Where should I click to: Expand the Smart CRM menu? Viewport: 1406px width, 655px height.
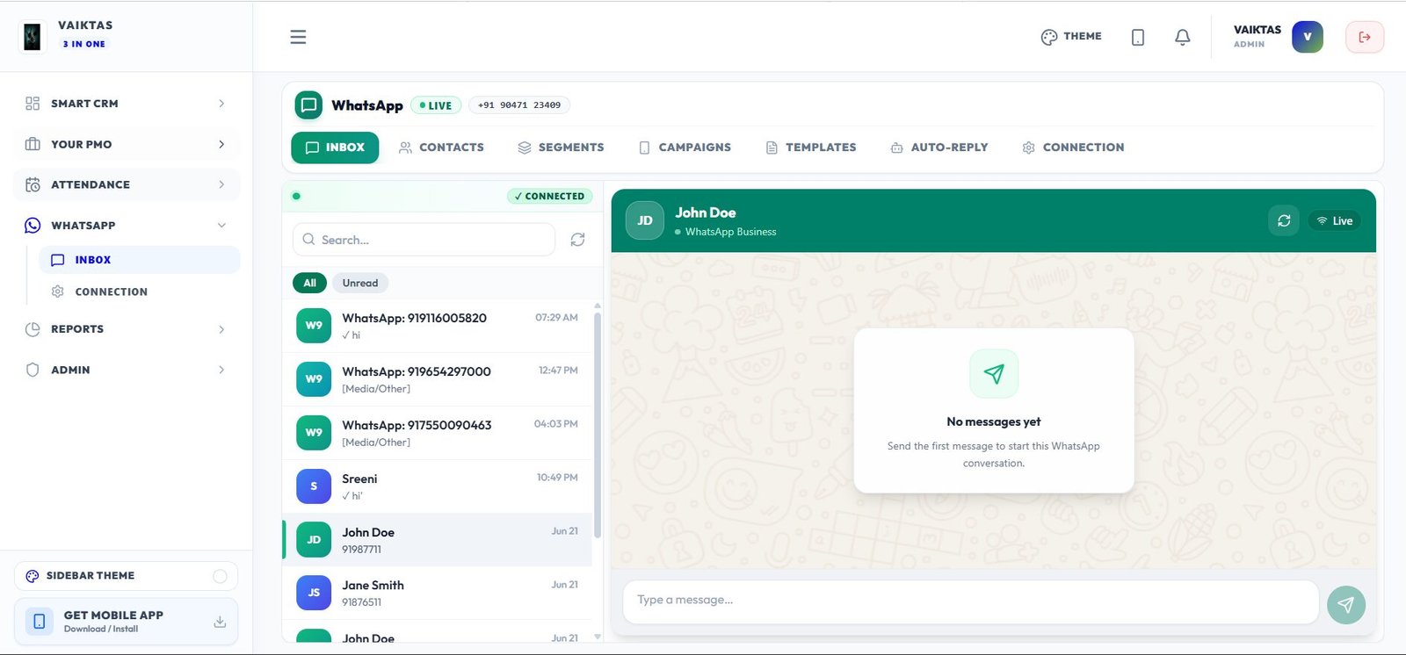point(126,104)
